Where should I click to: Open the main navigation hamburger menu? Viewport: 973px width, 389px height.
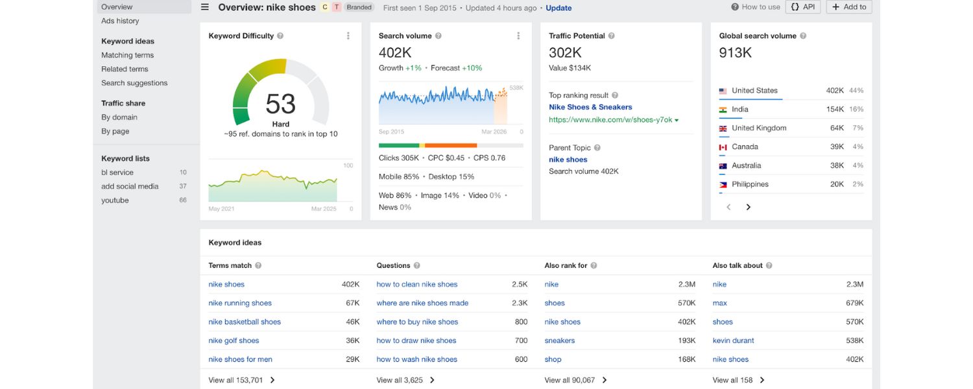(204, 7)
